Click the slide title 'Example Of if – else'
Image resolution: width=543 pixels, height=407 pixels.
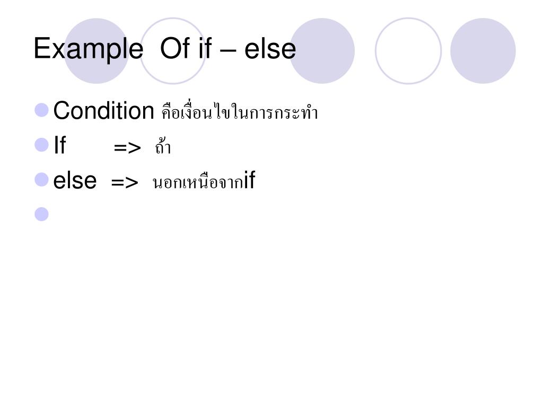(x=165, y=49)
